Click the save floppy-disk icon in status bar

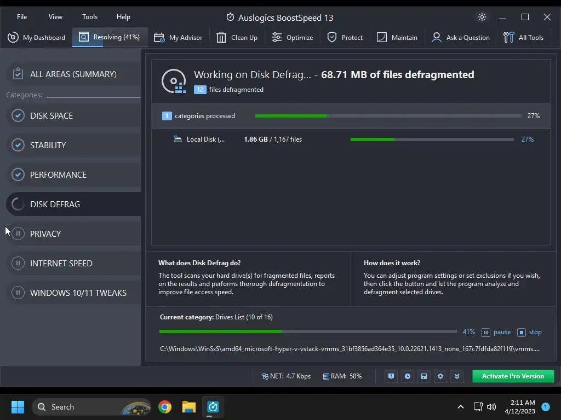(424, 376)
